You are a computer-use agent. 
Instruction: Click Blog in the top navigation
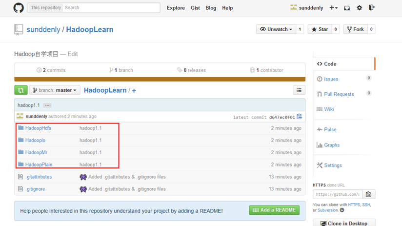click(211, 8)
